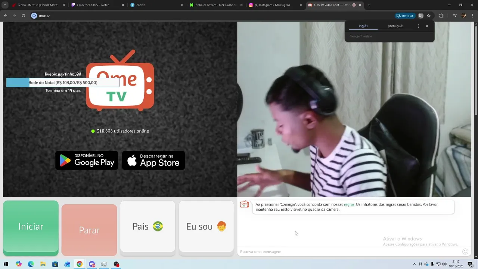Click the browser back arrow
Image resolution: width=478 pixels, height=269 pixels.
[x=6, y=16]
